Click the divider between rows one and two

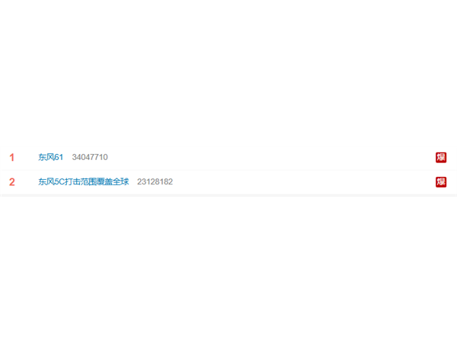tap(228, 170)
